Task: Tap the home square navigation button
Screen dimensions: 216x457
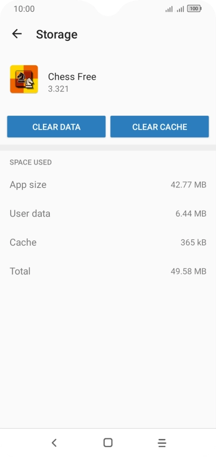Action: pyautogui.click(x=108, y=443)
